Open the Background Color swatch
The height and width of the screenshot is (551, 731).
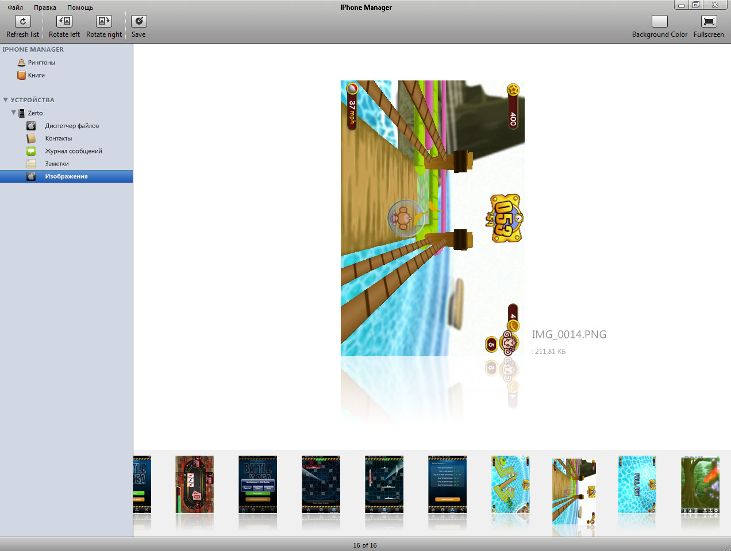coord(659,22)
